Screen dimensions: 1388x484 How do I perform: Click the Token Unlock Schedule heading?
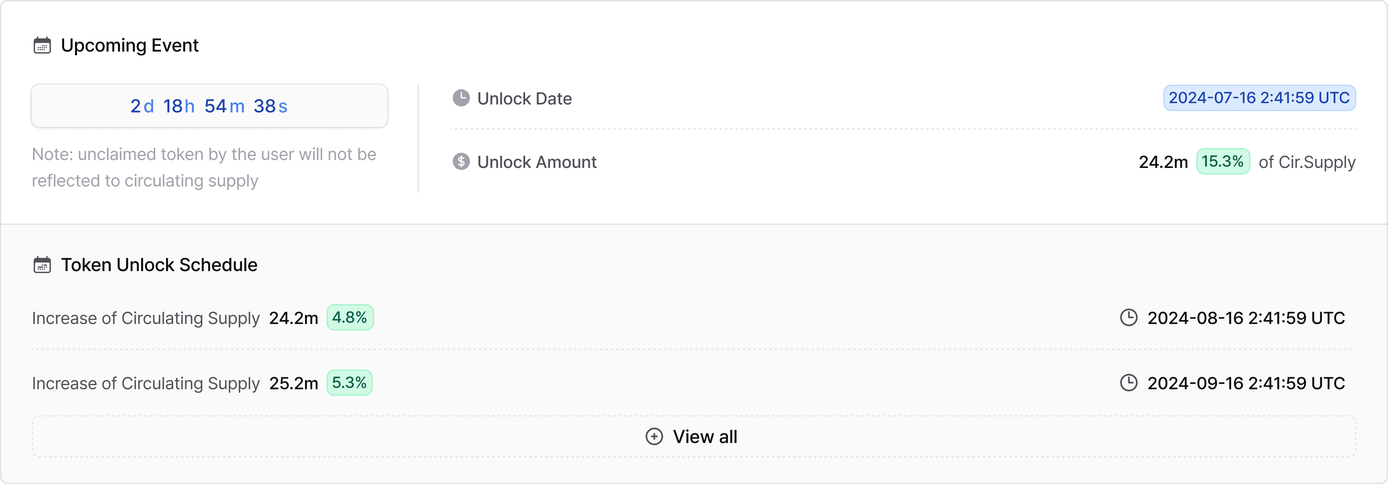(159, 265)
